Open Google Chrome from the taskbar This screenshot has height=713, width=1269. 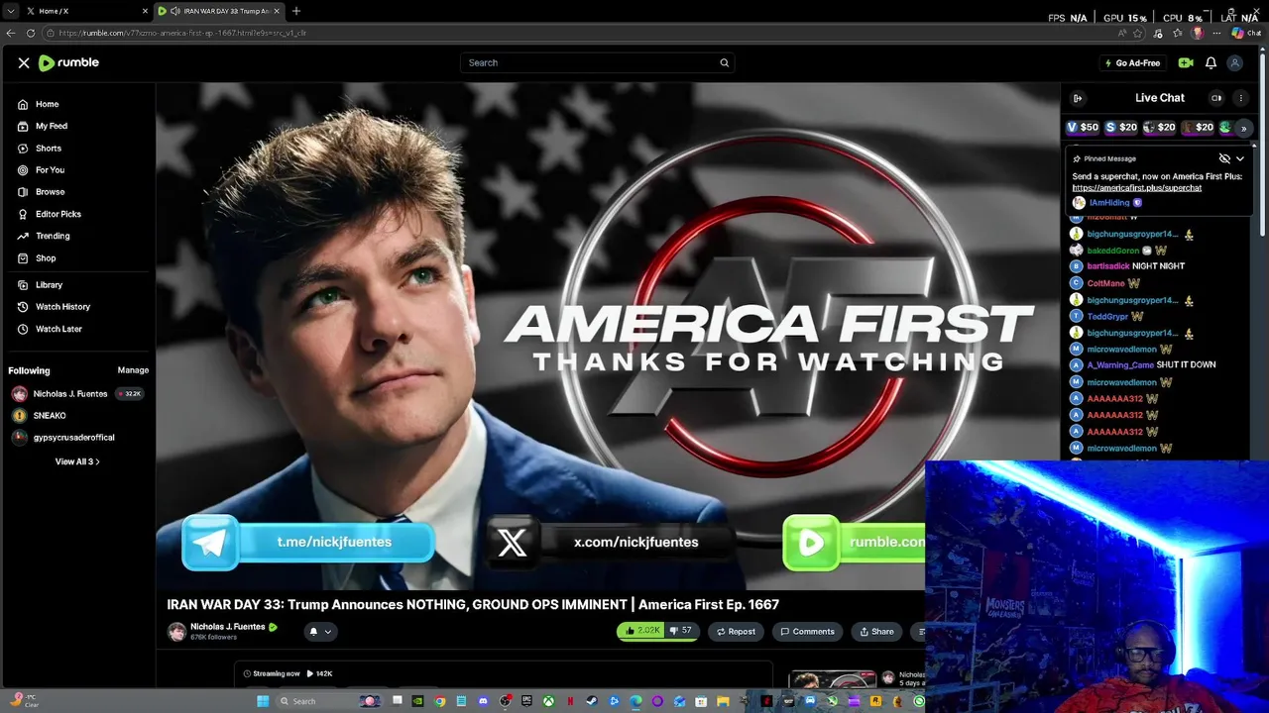pyautogui.click(x=440, y=701)
